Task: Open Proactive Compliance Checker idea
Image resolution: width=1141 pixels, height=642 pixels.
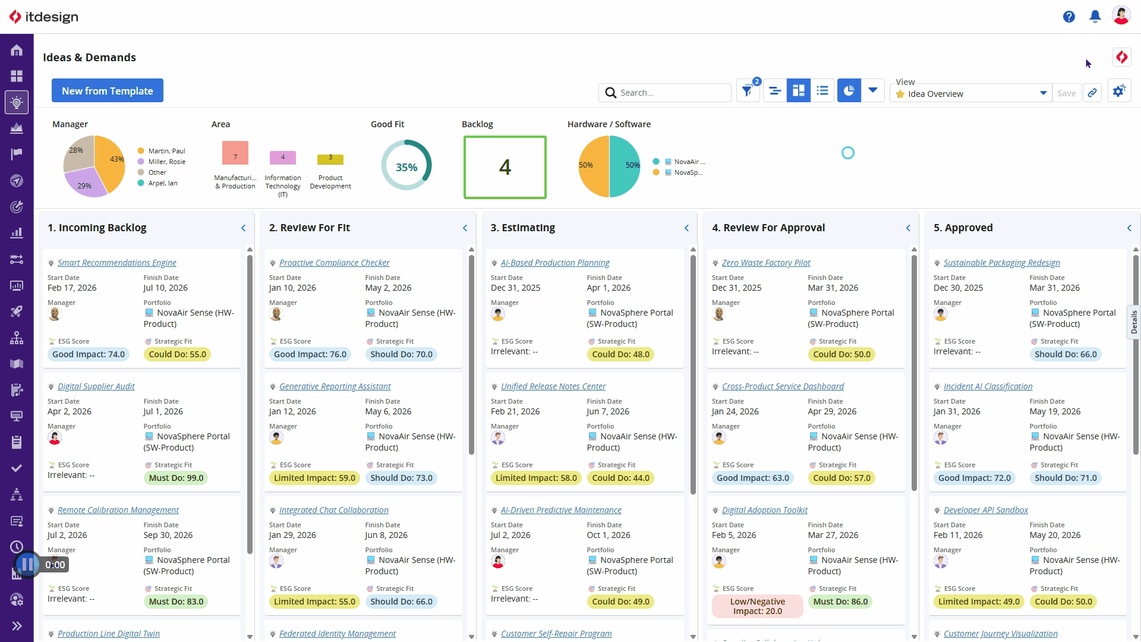Action: coord(335,263)
